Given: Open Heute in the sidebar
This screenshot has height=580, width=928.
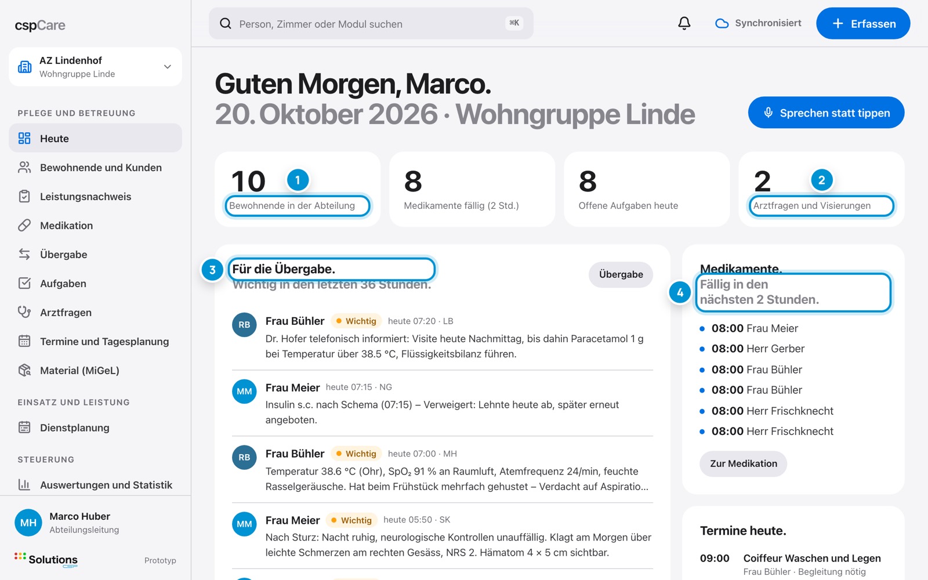Looking at the screenshot, I should (x=95, y=138).
